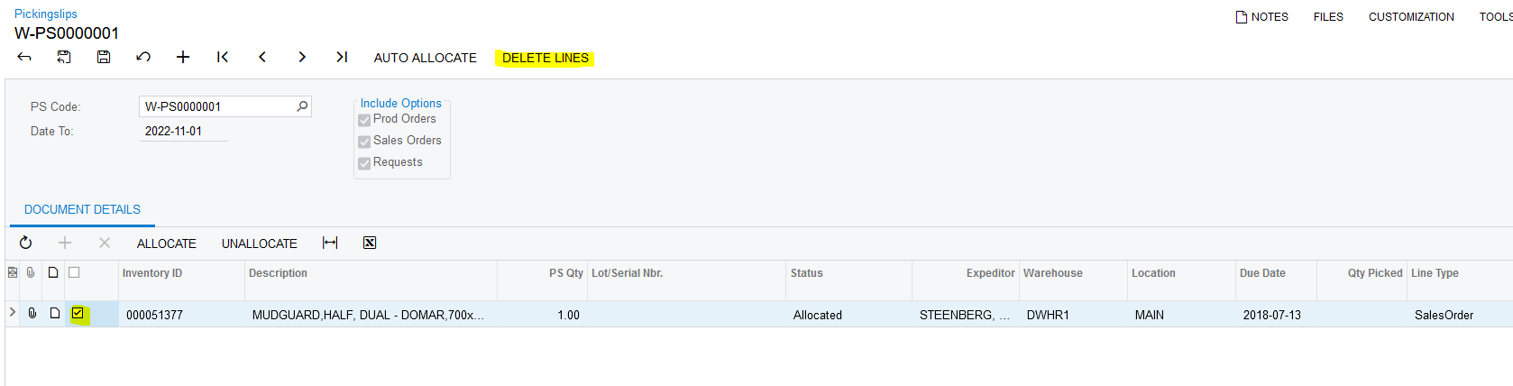Open the Tools menu
This screenshot has height=386, width=1513.
tap(1495, 17)
